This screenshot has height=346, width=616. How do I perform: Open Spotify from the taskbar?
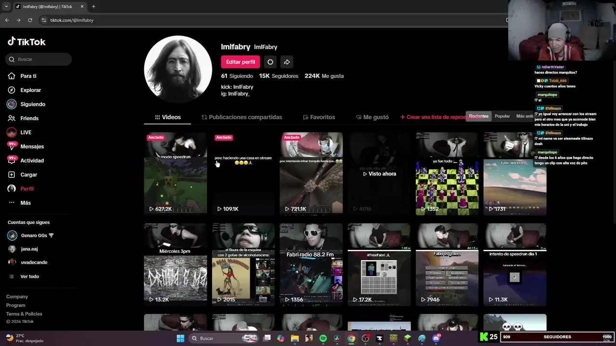[x=323, y=338]
